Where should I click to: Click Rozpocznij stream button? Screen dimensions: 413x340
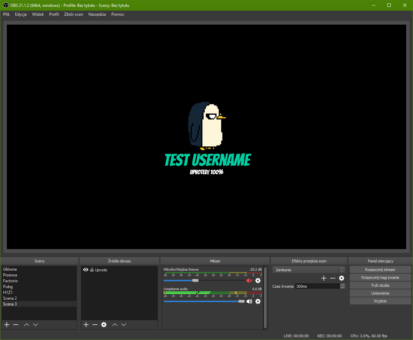(380, 270)
